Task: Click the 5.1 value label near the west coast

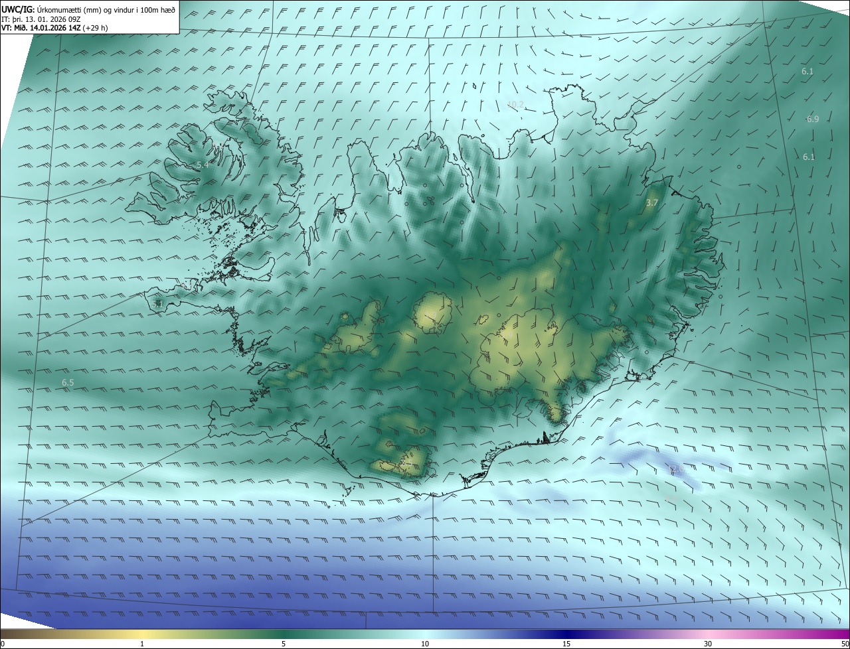Action: (x=157, y=304)
